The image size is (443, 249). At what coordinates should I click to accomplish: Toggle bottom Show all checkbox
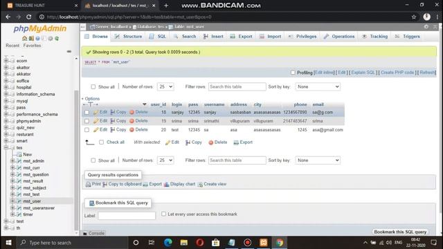tap(93, 160)
